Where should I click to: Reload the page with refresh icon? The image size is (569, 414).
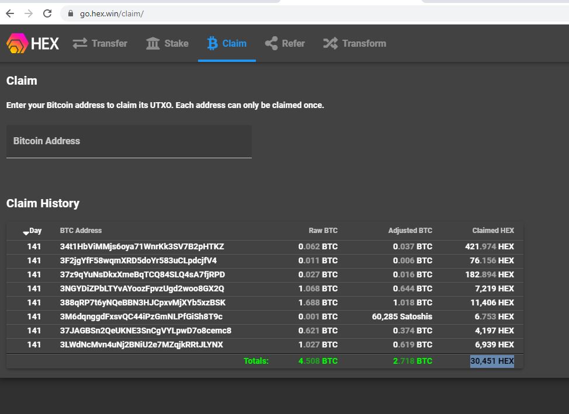47,13
